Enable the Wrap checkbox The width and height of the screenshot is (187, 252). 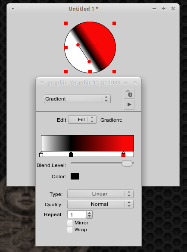pyautogui.click(x=70, y=230)
